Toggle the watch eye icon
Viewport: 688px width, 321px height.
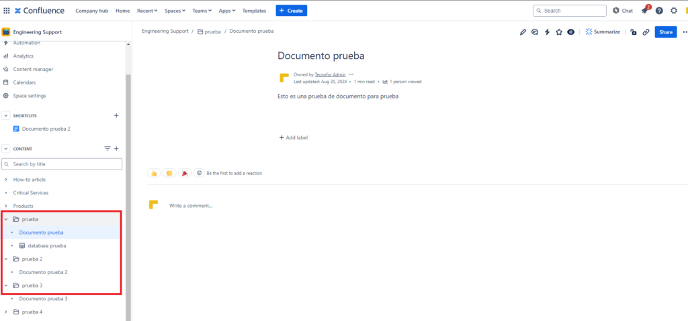[x=570, y=31]
